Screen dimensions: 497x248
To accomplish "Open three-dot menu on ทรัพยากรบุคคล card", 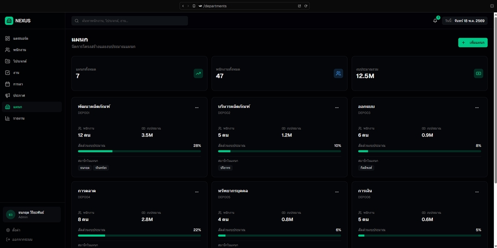I will [337, 192].
